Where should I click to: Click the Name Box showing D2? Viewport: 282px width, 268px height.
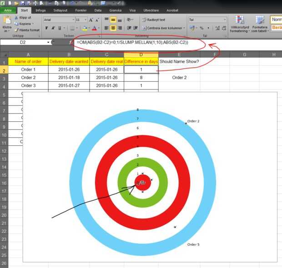(23, 42)
